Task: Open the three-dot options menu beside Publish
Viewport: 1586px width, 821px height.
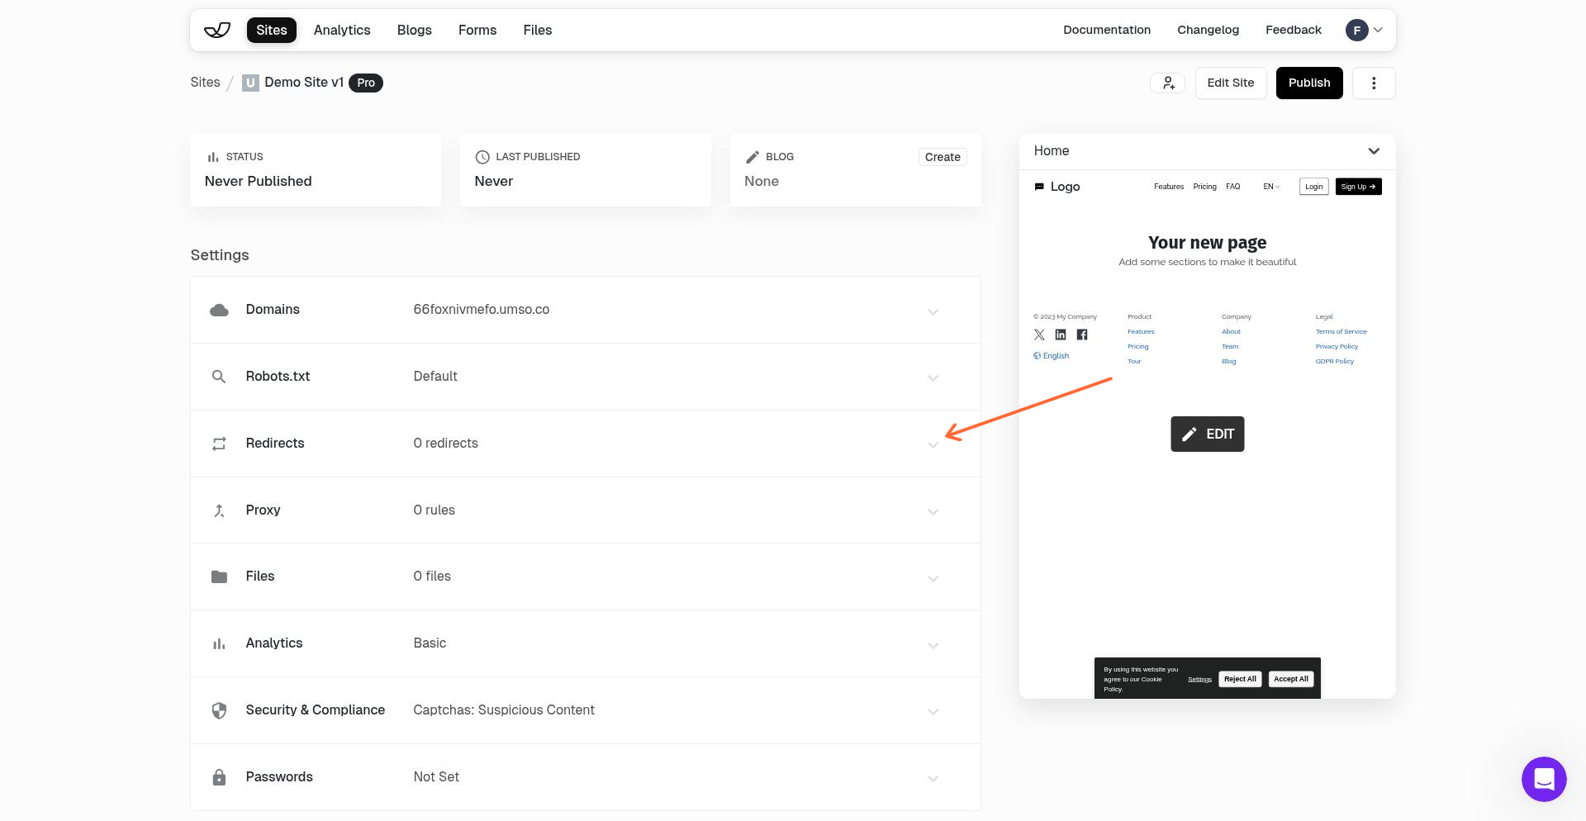Action: pyautogui.click(x=1374, y=83)
